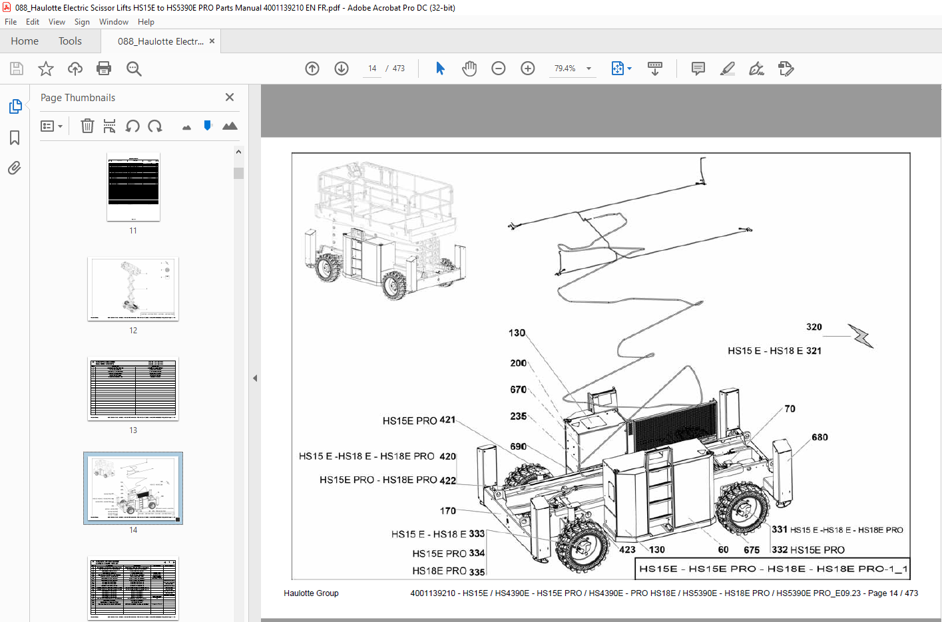Click the 'HS15 E - HS18 E 321' label
This screenshot has width=942, height=622.
(x=774, y=351)
